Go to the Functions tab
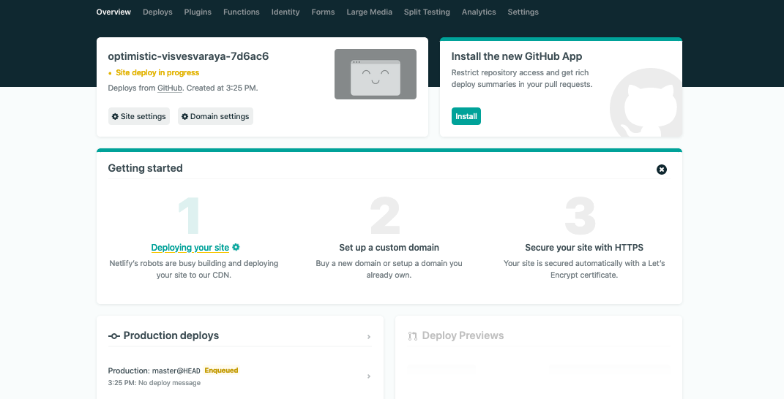 (x=241, y=12)
